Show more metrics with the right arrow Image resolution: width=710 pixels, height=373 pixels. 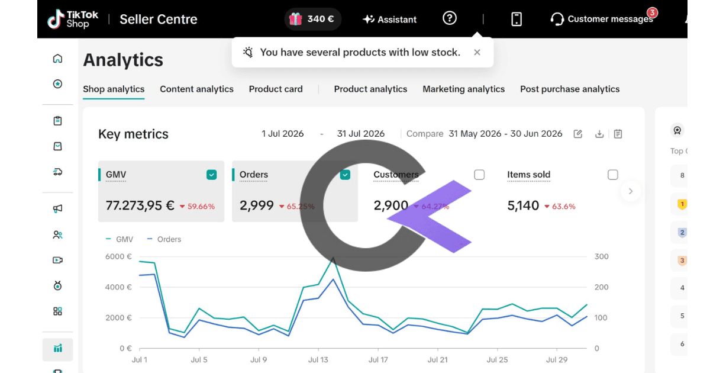tap(631, 191)
